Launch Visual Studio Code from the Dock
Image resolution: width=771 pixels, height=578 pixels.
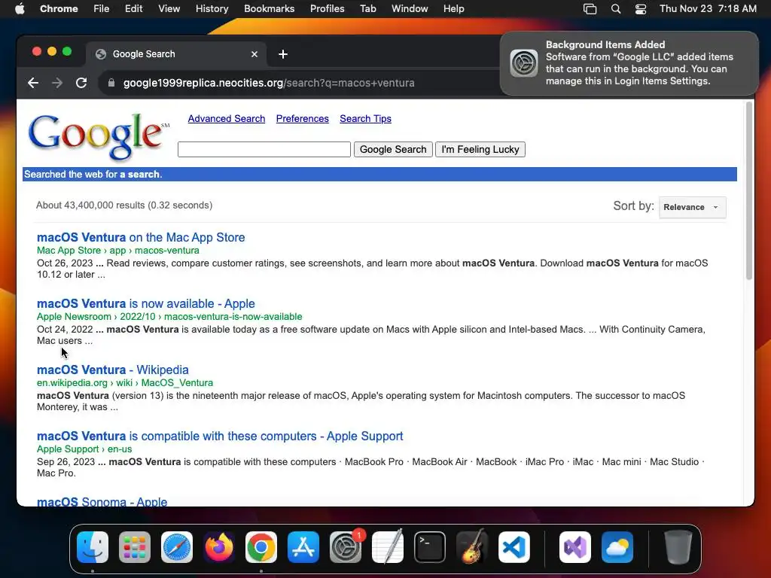(514, 547)
